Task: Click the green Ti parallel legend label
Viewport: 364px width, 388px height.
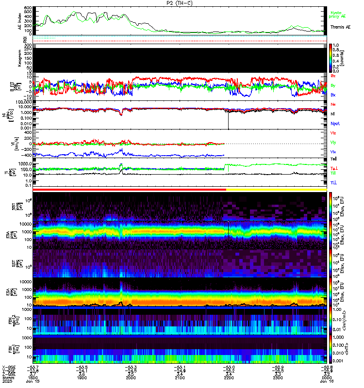Action: (x=333, y=173)
